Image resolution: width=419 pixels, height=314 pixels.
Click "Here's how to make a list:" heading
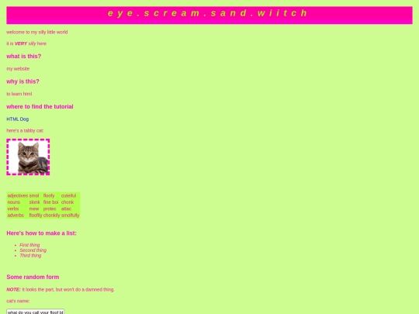[x=41, y=233]
